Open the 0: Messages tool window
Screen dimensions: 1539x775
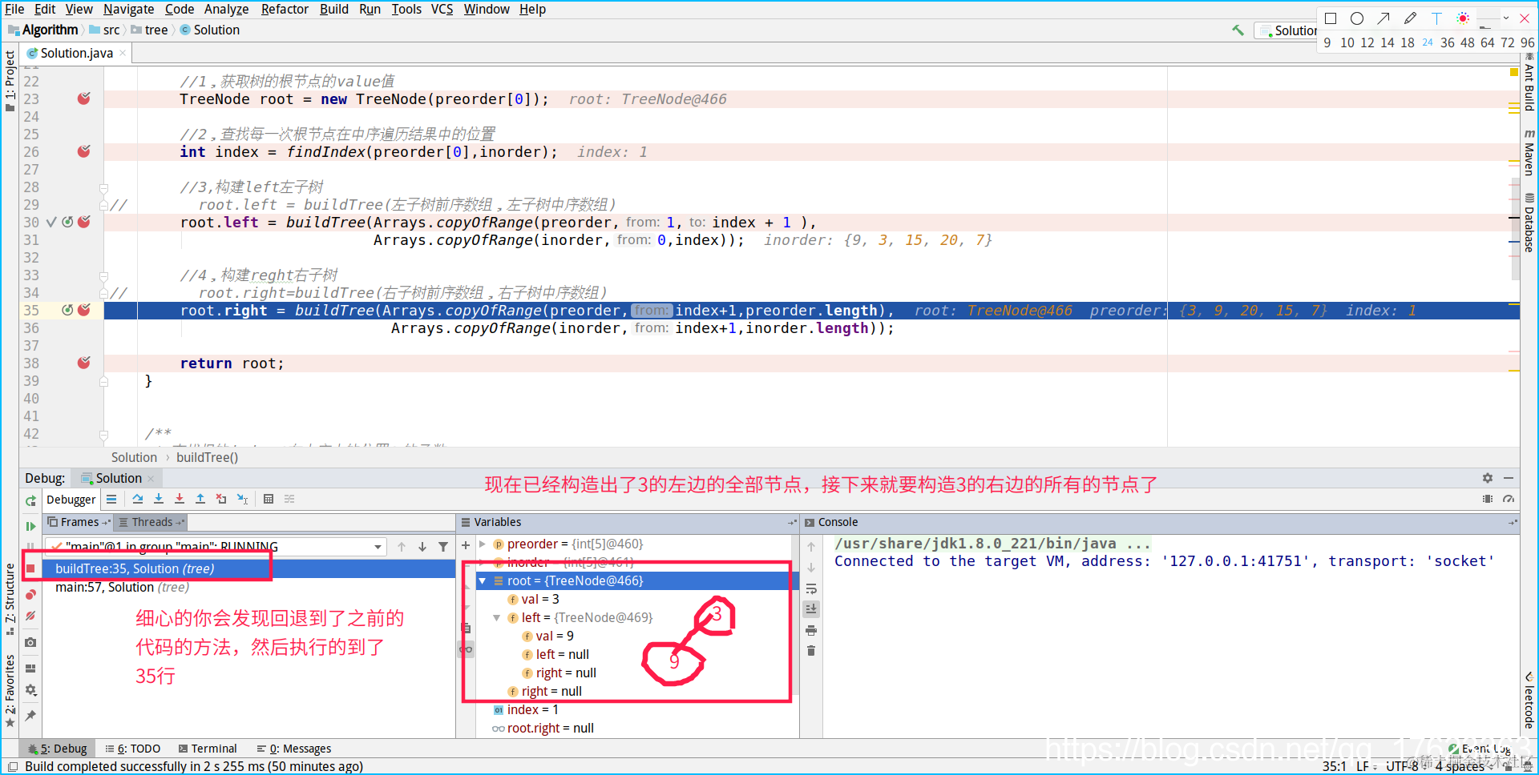point(294,749)
